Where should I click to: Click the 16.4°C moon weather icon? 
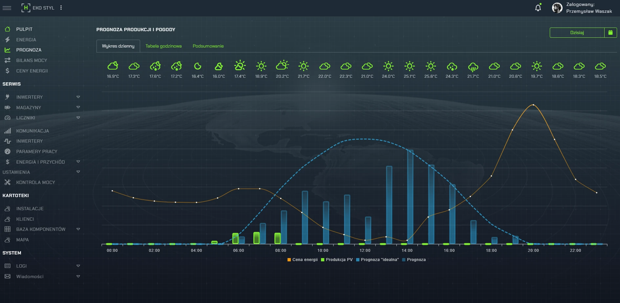click(198, 66)
